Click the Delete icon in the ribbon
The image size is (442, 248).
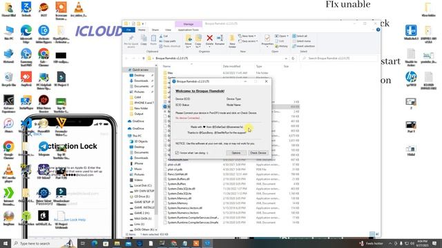209,40
